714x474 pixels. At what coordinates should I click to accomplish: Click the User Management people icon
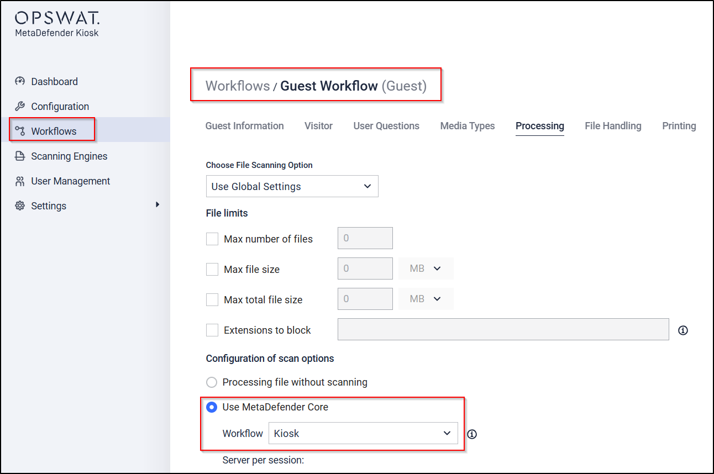tap(20, 181)
